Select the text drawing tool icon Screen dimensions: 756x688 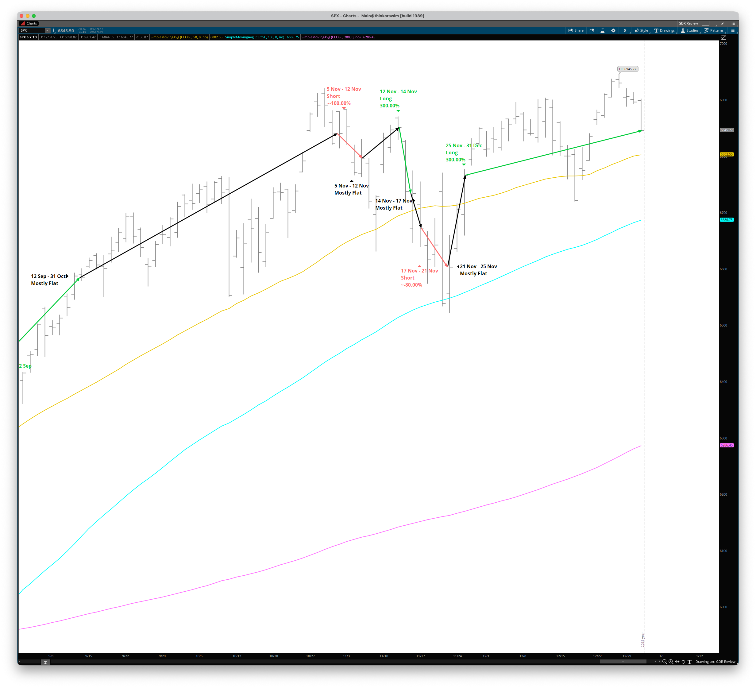pos(689,662)
